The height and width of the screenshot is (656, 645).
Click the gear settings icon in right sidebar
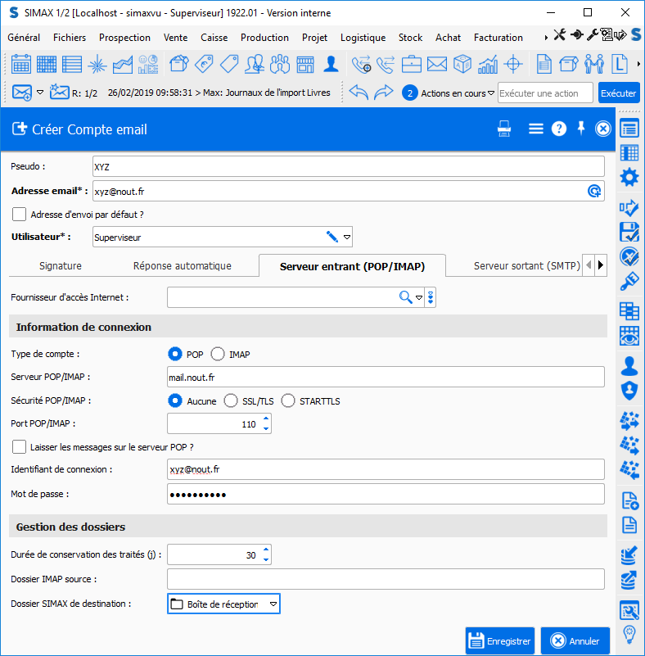point(629,177)
